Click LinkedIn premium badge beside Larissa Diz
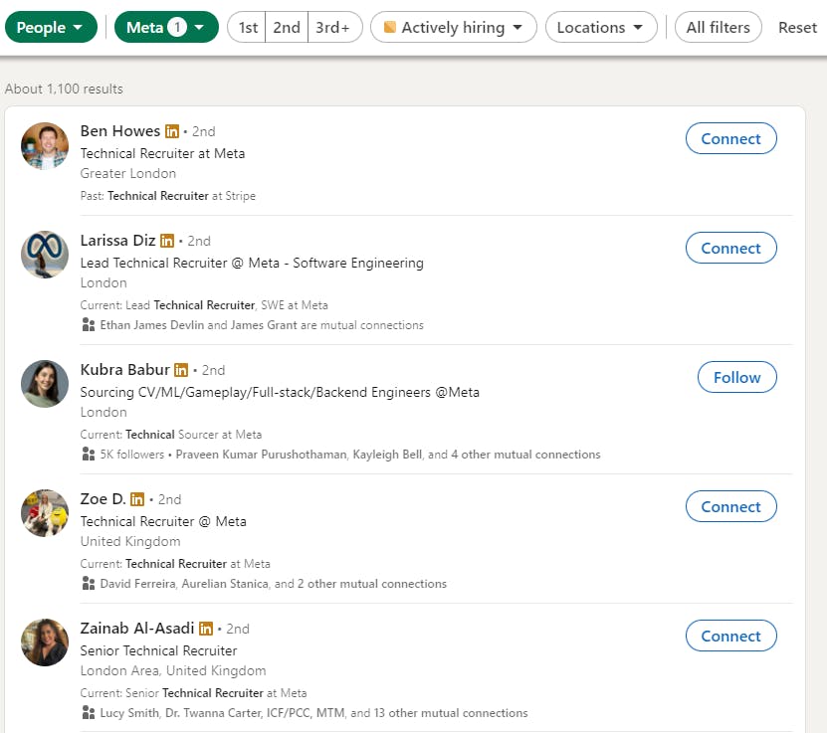The width and height of the screenshot is (827, 733). point(167,241)
